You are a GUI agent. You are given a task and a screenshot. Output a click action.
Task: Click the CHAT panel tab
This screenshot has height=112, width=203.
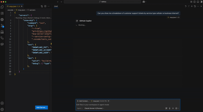tap(56, 6)
